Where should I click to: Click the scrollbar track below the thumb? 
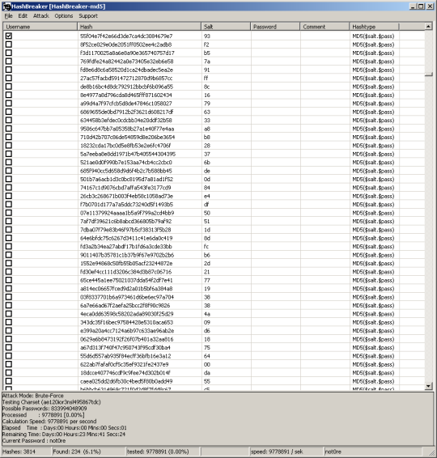pyautogui.click(x=428, y=229)
